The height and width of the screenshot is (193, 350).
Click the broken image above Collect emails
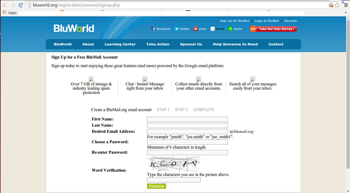tap(199, 79)
